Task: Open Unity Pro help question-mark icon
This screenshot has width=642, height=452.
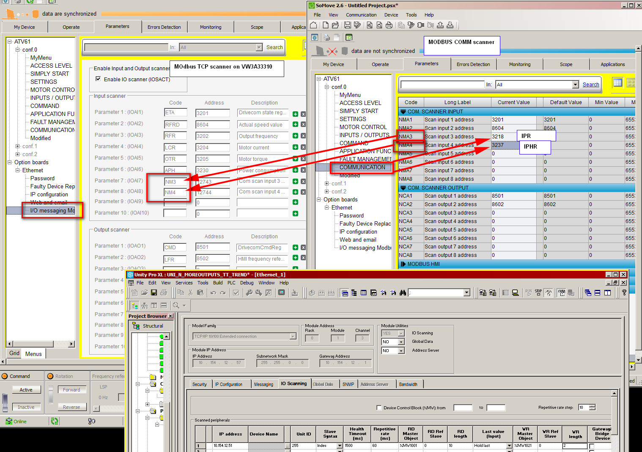Action: (624, 292)
